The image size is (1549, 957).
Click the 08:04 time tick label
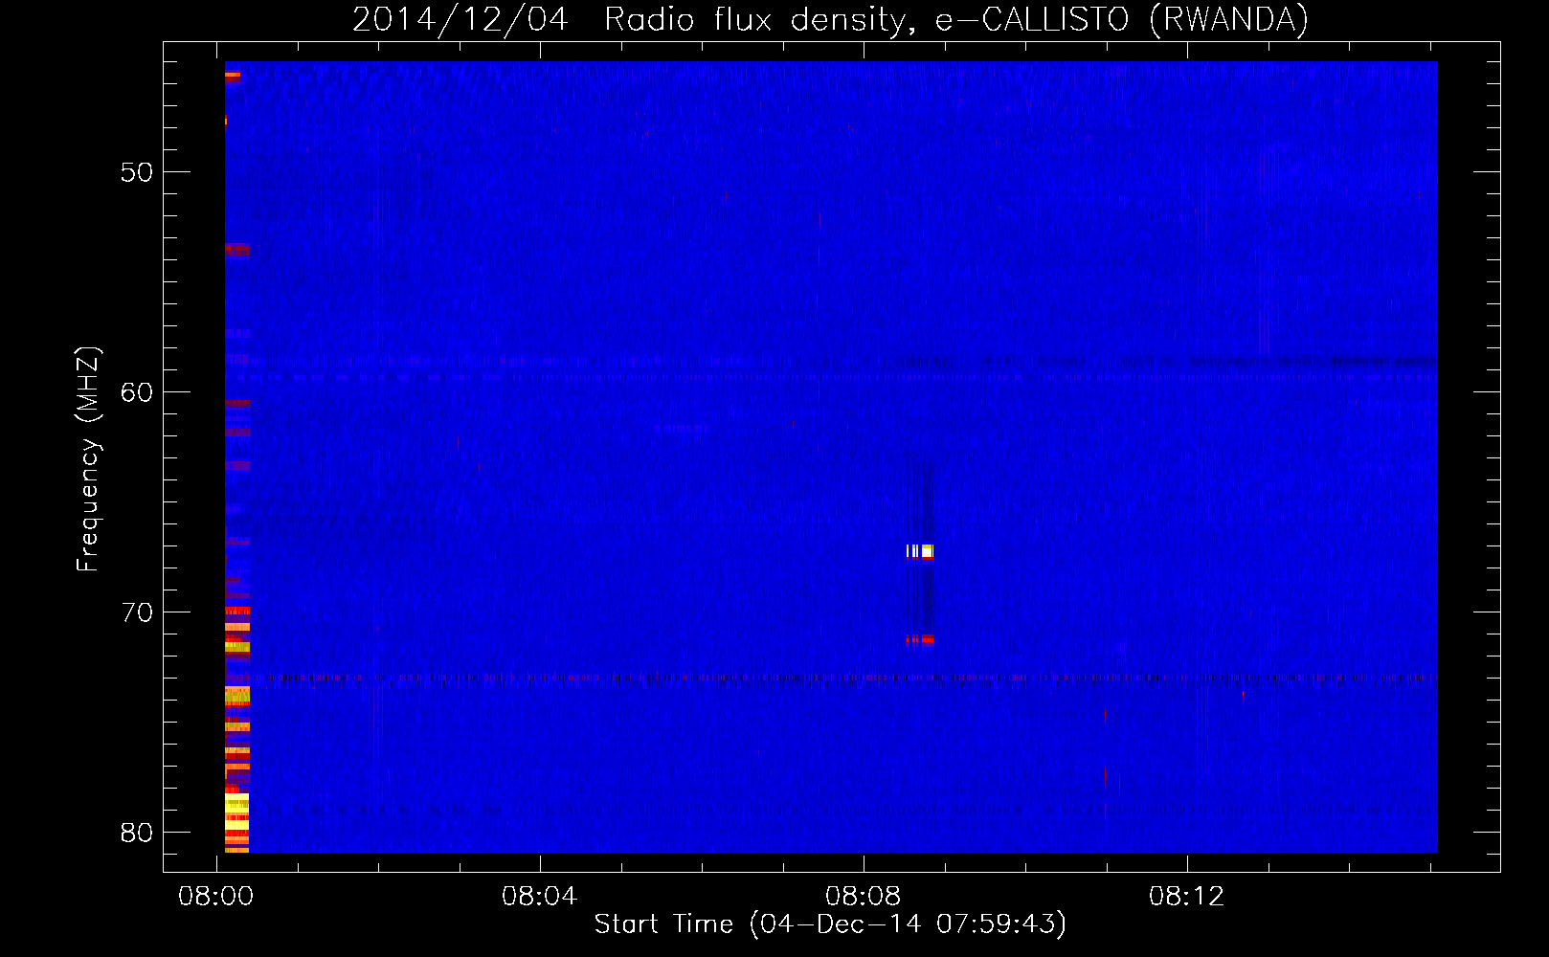point(540,897)
